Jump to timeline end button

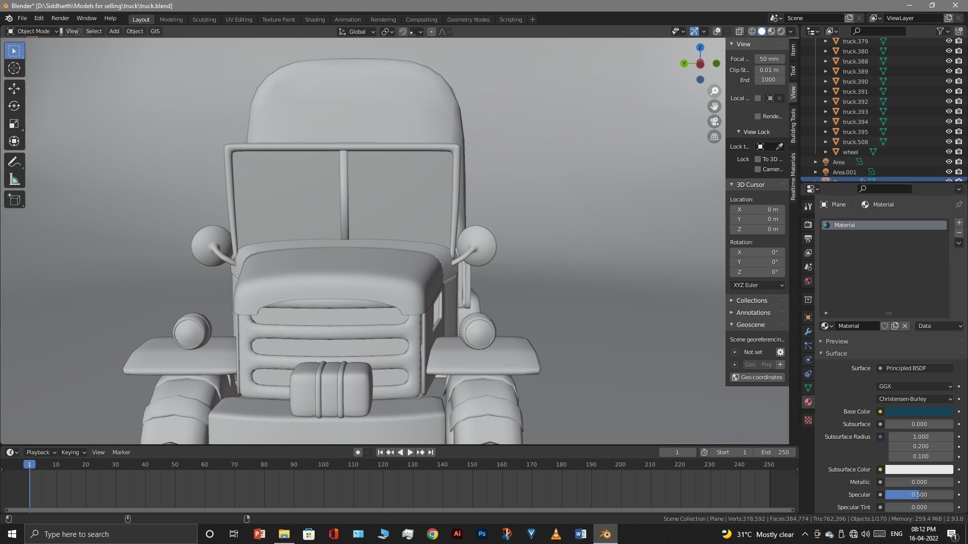[x=431, y=452]
